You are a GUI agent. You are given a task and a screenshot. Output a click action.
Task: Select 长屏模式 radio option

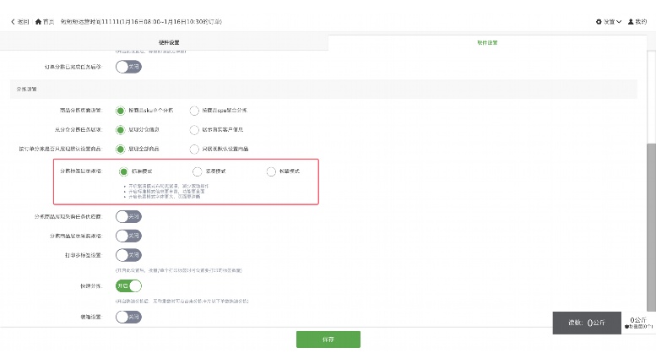(x=271, y=171)
